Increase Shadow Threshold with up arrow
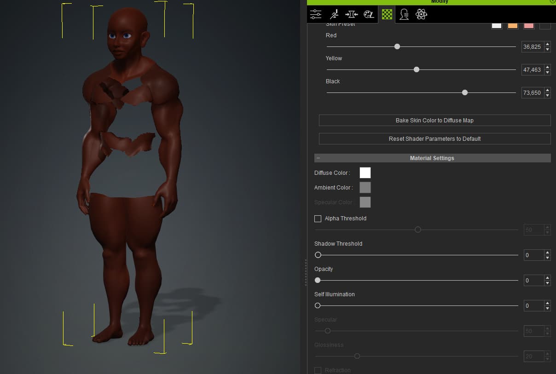 [547, 253]
